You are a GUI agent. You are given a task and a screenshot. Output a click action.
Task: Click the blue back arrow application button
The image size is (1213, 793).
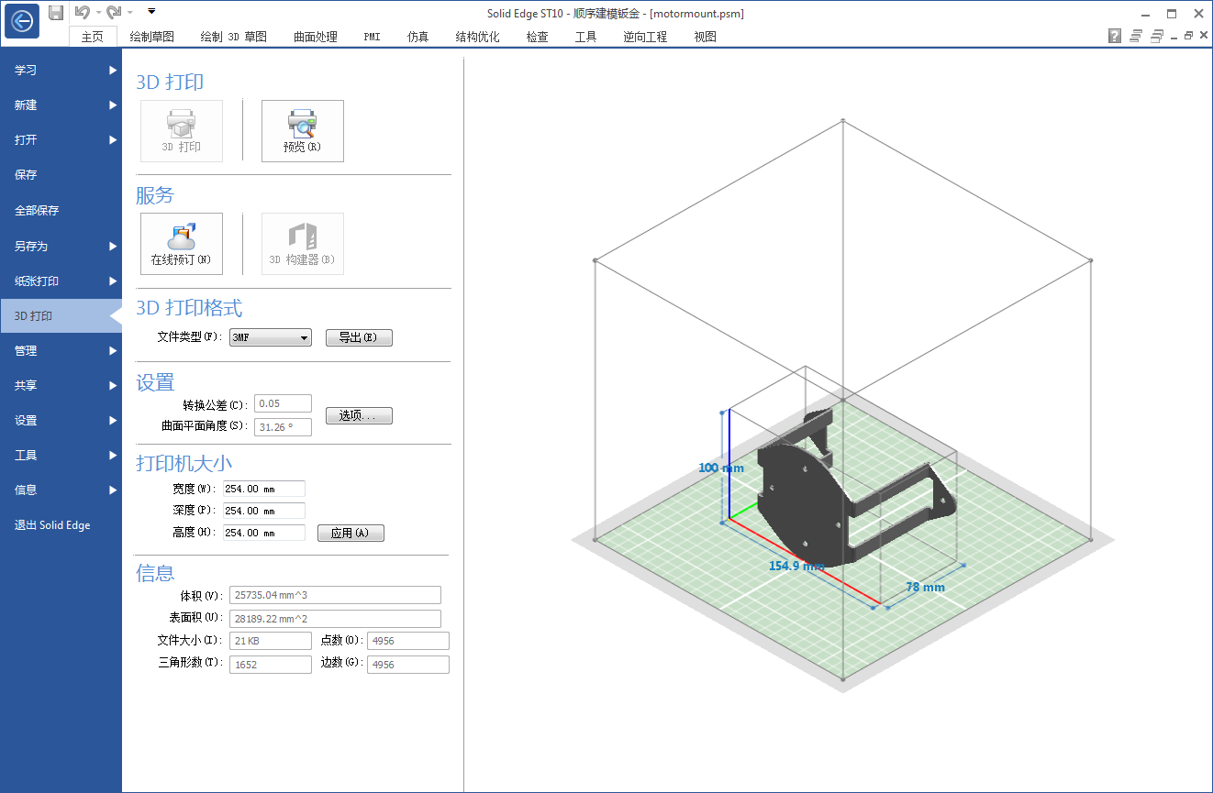click(x=21, y=20)
